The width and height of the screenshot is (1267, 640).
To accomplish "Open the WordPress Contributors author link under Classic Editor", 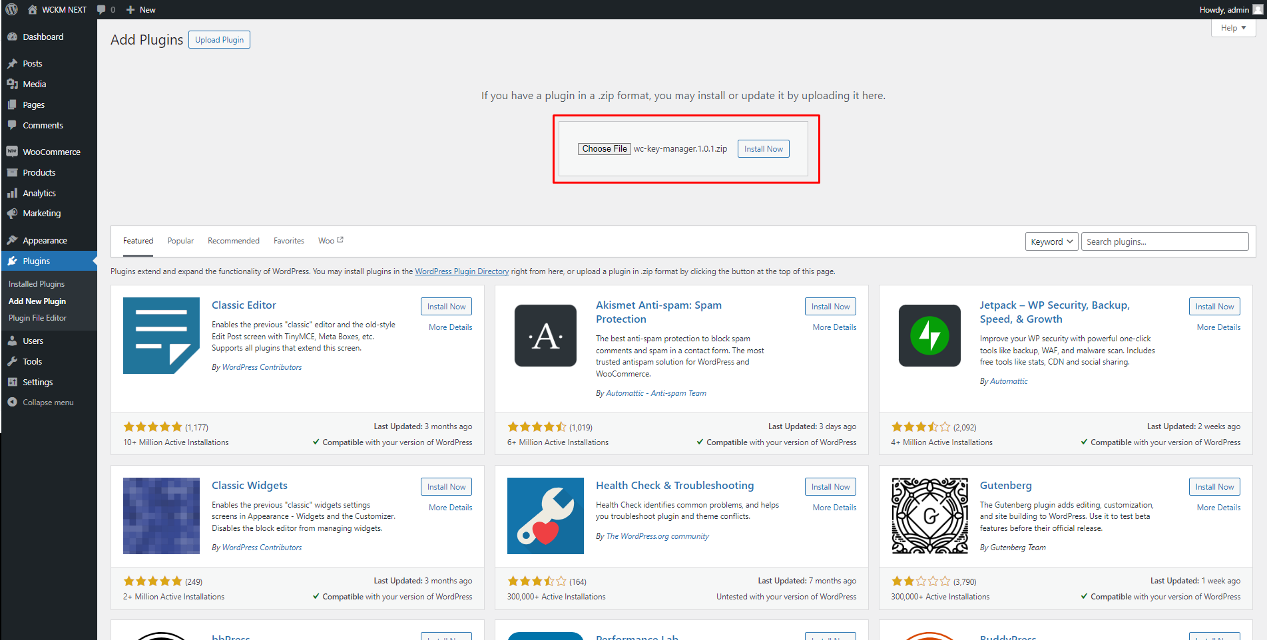I will coord(262,367).
